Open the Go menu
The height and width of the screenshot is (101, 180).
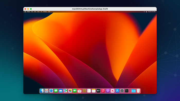(41, 12)
